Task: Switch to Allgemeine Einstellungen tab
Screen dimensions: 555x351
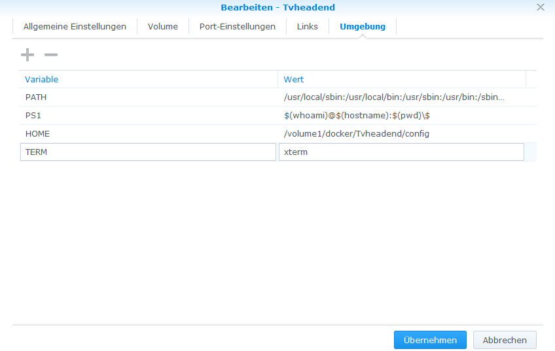Action: [75, 27]
